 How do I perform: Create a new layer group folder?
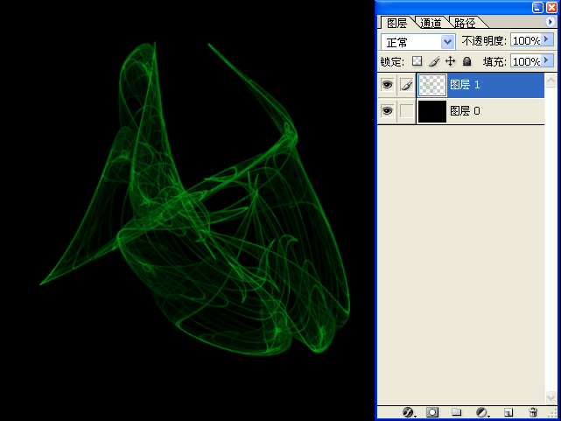pyautogui.click(x=456, y=412)
